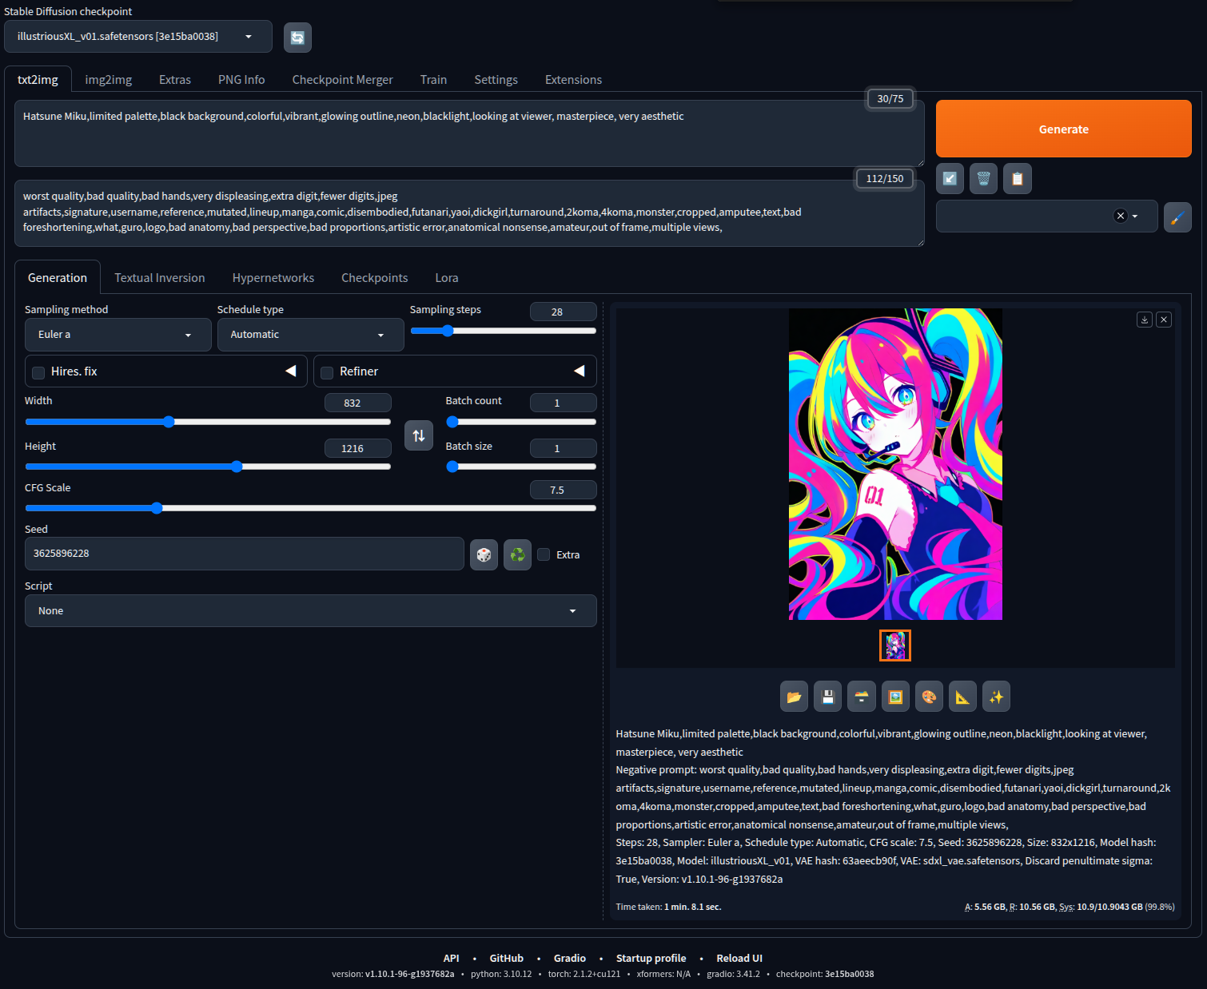This screenshot has width=1207, height=989.
Task: Adjust the Sampling steps slider
Action: (504, 331)
